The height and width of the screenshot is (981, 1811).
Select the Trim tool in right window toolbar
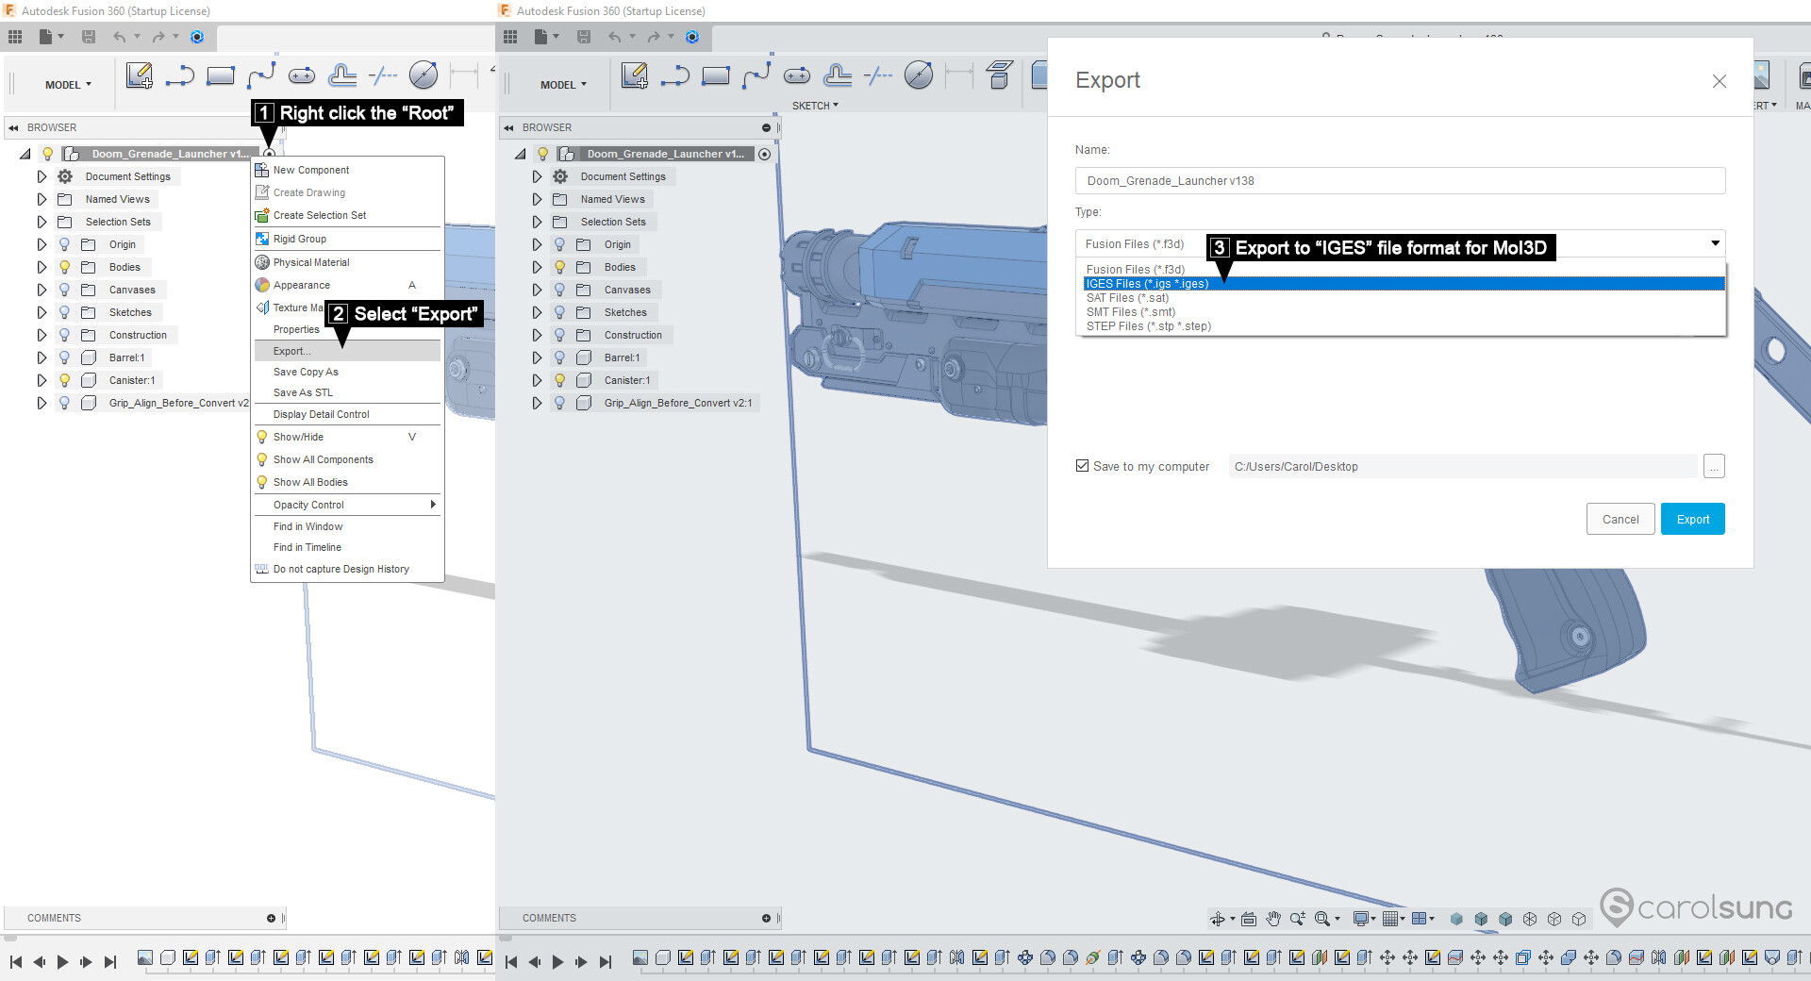point(878,75)
